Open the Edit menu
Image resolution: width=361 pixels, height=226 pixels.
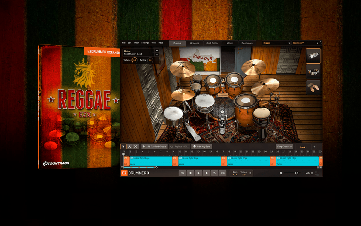[x=130, y=43]
